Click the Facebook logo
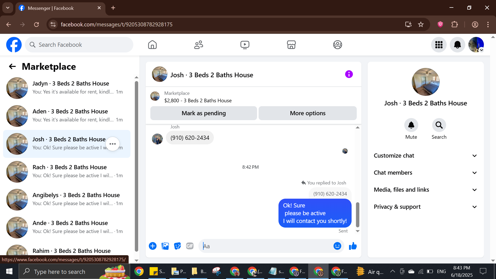This screenshot has width=496, height=279. (x=14, y=45)
